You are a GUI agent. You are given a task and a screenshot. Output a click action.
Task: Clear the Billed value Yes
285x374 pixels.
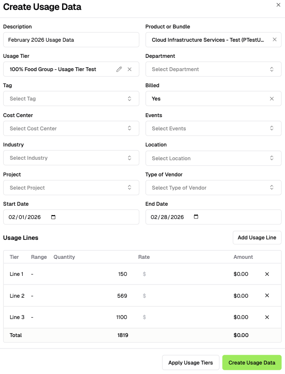point(272,99)
